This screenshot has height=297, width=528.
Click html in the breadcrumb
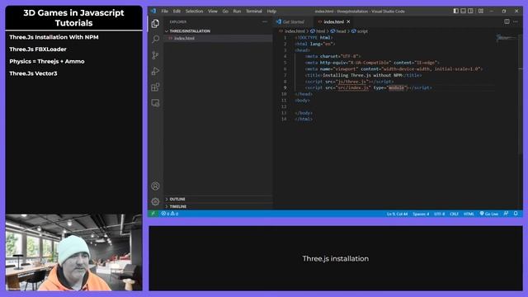321,31
